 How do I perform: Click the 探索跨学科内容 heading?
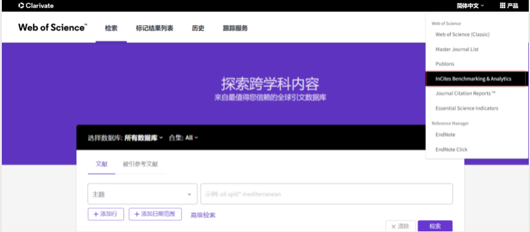coord(270,84)
